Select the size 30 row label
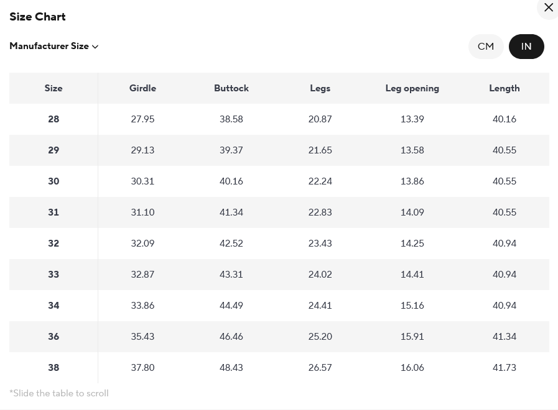This screenshot has height=410, width=558. (x=53, y=181)
